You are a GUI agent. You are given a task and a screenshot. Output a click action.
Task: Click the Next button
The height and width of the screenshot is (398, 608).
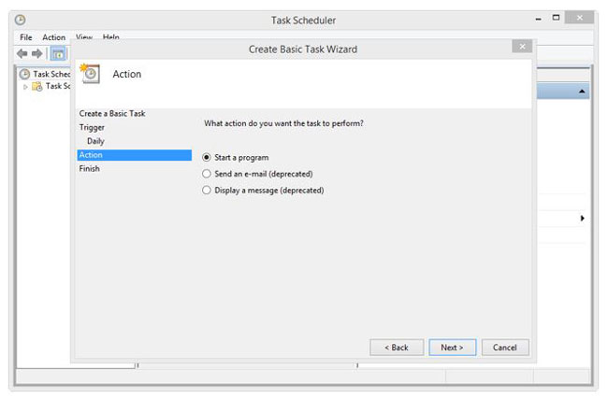(452, 348)
